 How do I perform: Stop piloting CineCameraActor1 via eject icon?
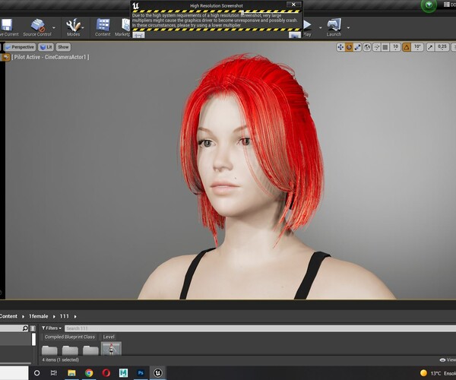point(5,57)
